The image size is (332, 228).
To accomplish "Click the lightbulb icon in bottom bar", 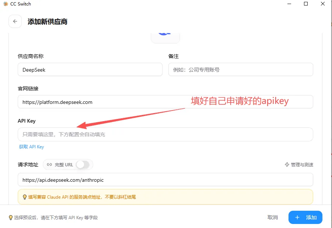I will [11, 218].
